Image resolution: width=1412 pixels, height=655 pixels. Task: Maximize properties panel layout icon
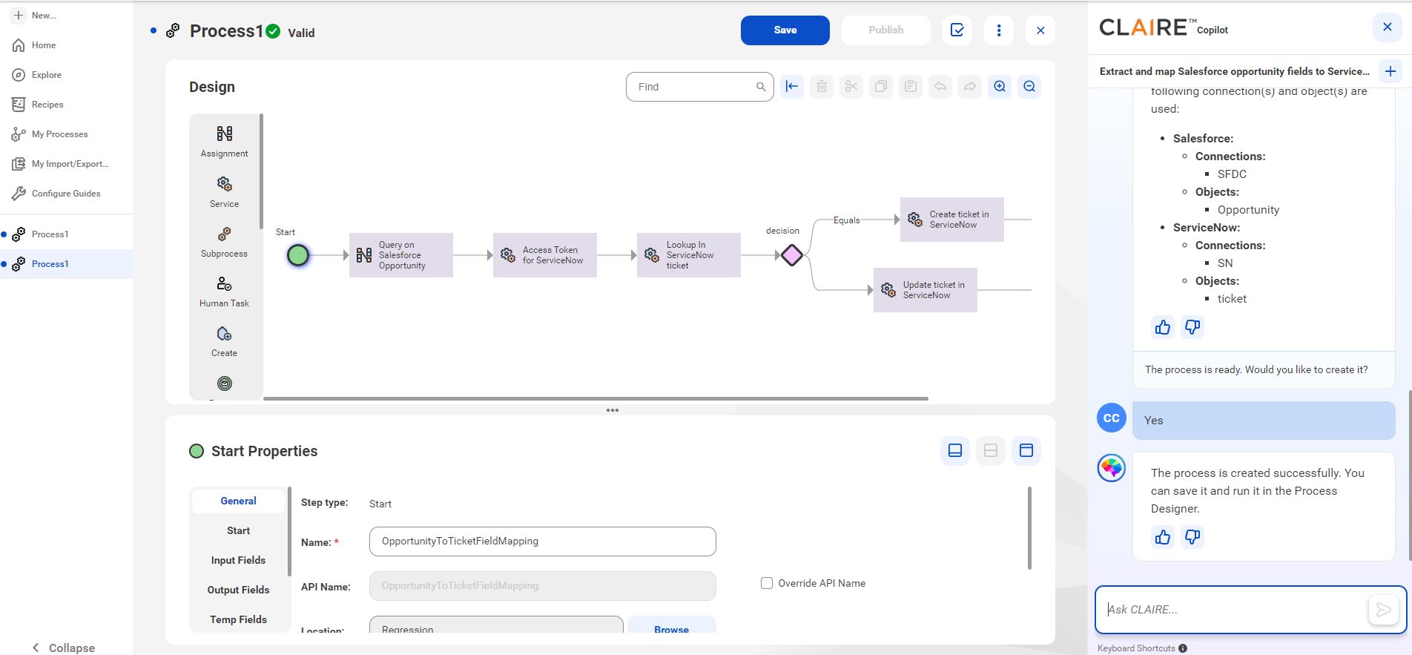pos(1026,450)
